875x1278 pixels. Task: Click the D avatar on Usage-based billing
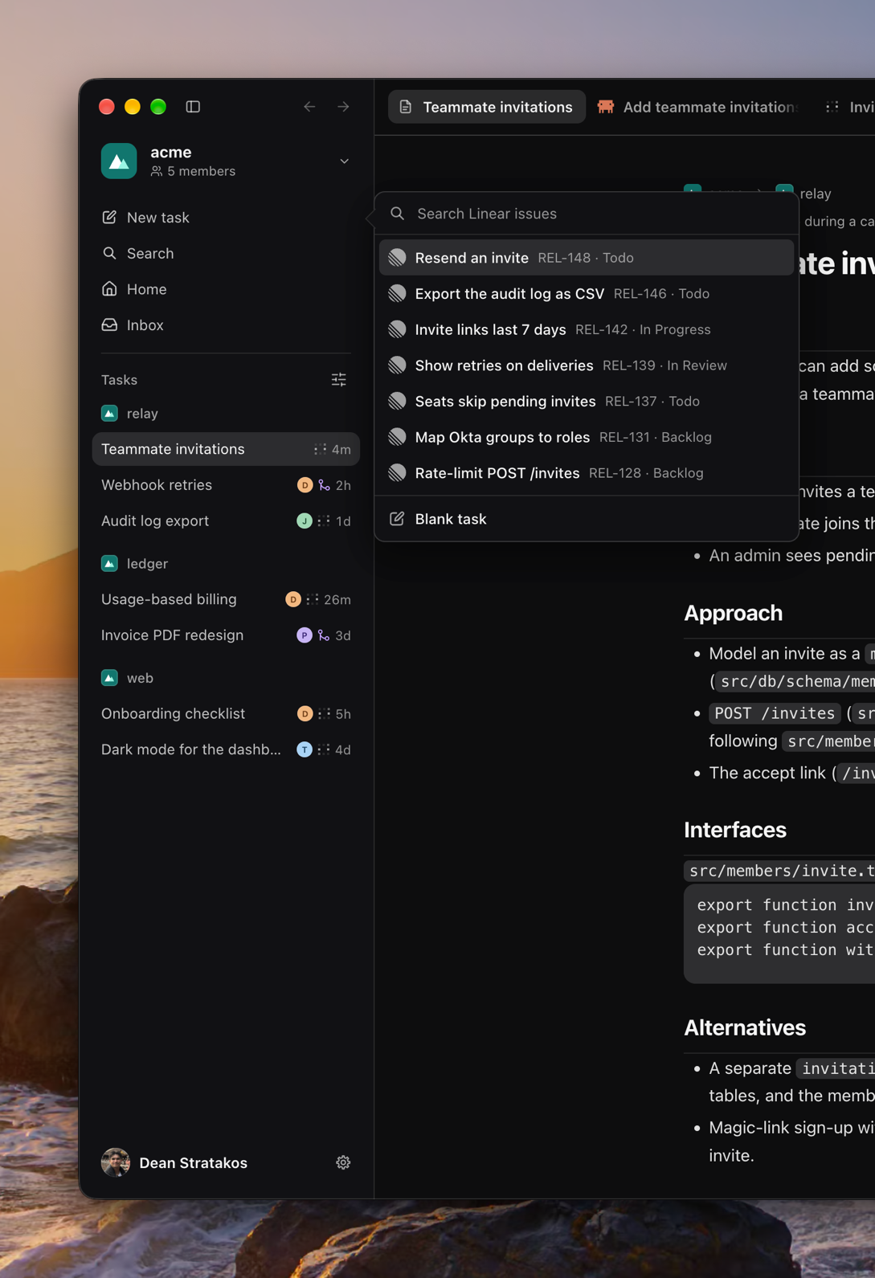[293, 600]
